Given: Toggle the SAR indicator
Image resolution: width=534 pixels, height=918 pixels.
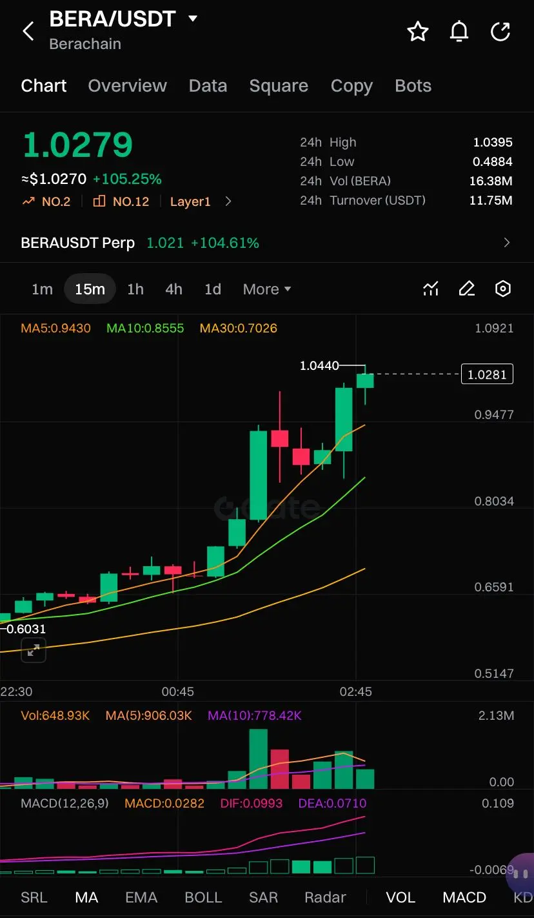Looking at the screenshot, I should [264, 897].
